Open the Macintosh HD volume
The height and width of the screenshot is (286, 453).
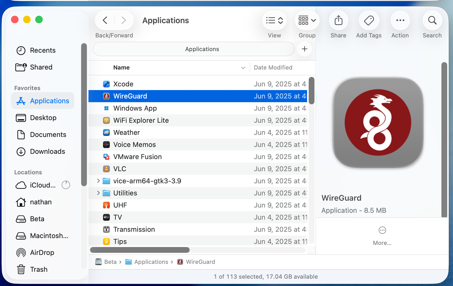(42, 236)
